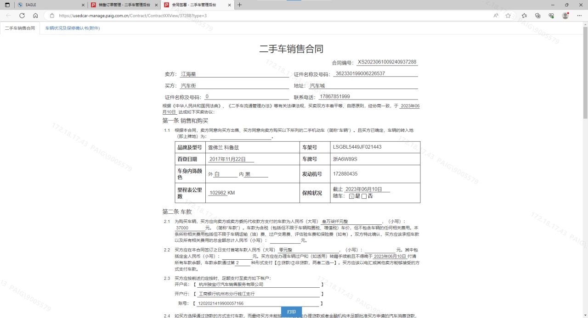Open the tab actions menu icon
The width and height of the screenshot is (588, 318).
(7, 5)
